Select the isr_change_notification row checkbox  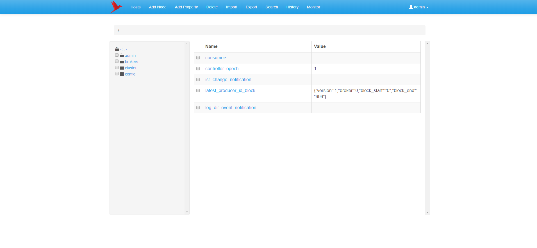tap(198, 79)
